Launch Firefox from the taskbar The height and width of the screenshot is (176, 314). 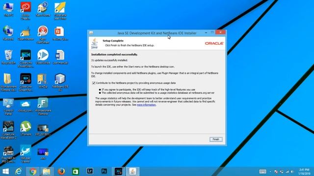61,172
